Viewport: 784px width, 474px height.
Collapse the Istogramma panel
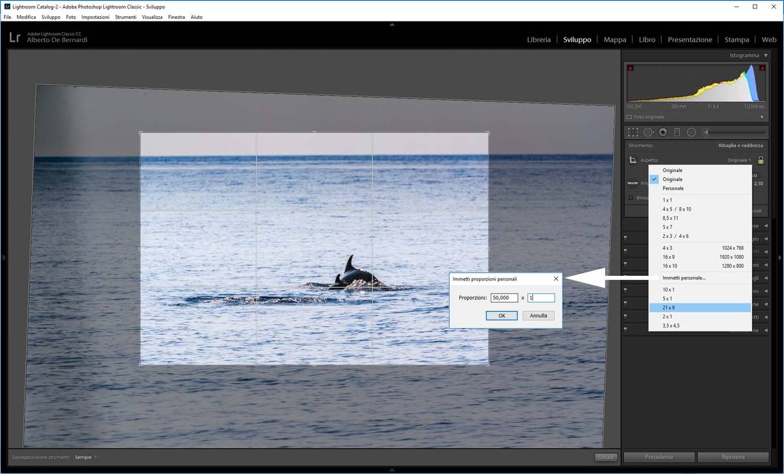click(766, 56)
